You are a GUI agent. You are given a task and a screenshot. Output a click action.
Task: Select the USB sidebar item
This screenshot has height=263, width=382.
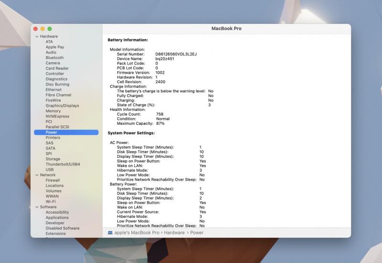coord(50,170)
